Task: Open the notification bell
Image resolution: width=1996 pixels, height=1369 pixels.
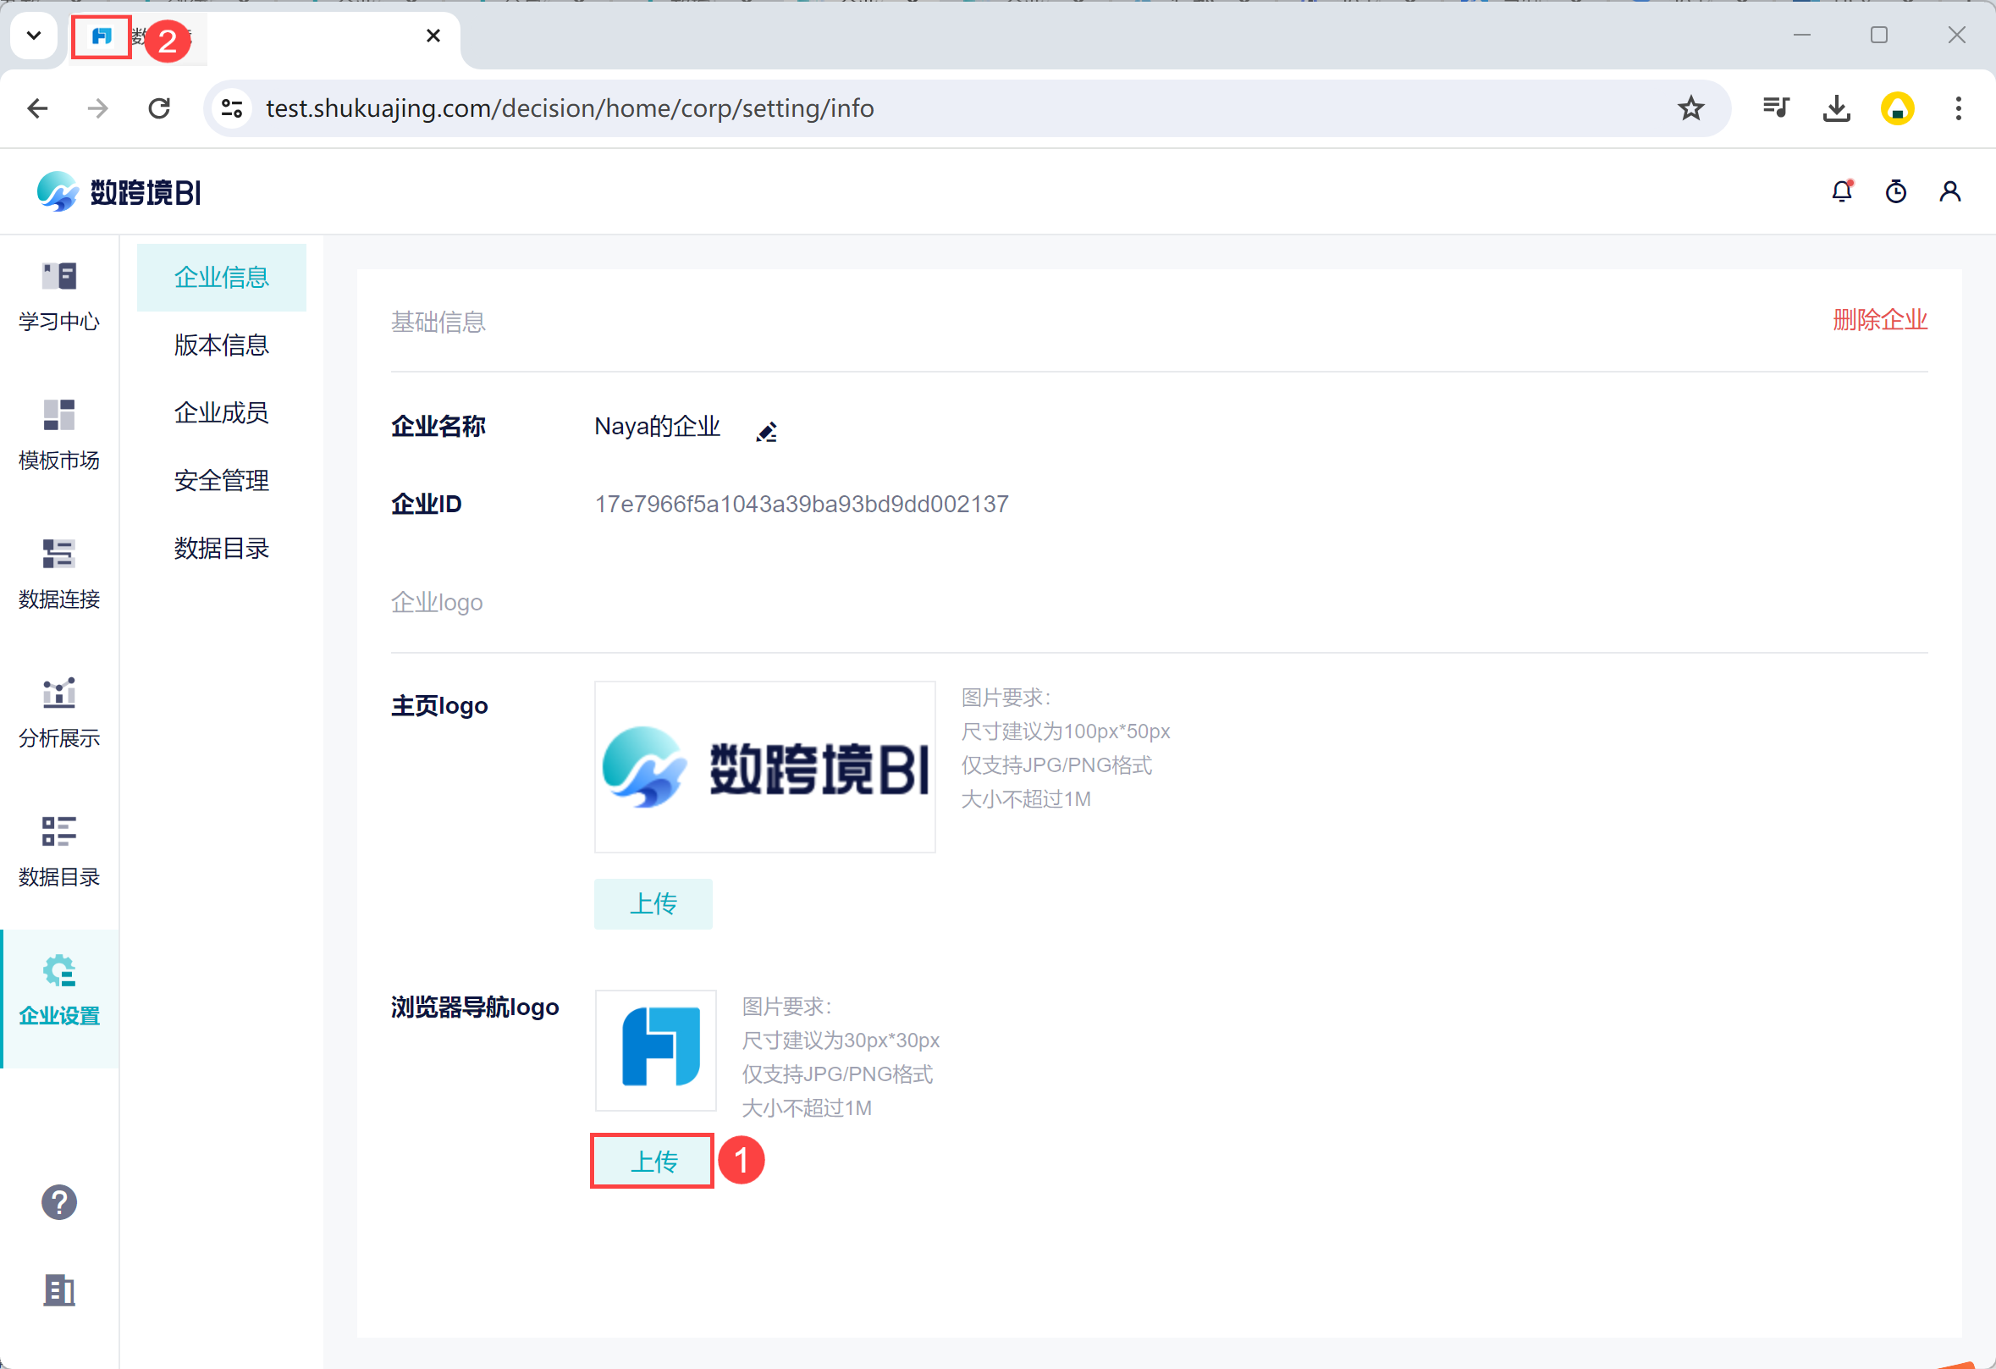Action: coord(1841,190)
